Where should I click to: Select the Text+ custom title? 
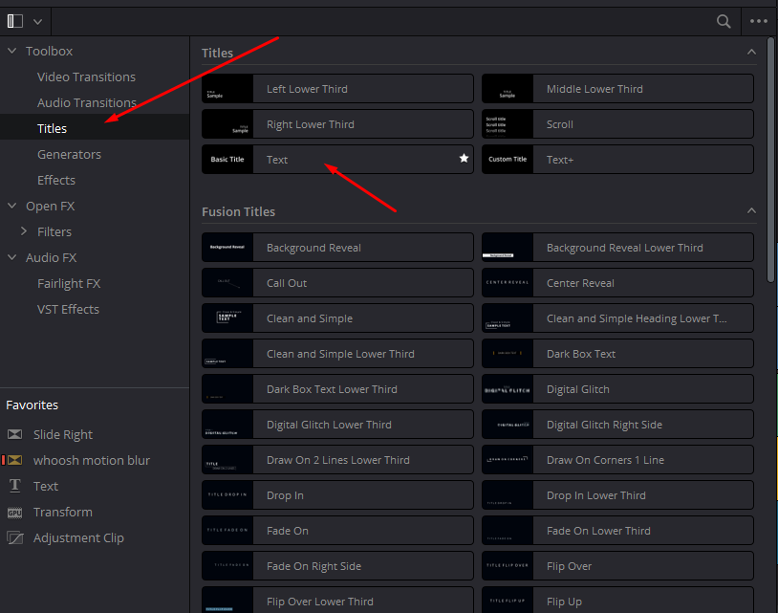pyautogui.click(x=617, y=160)
